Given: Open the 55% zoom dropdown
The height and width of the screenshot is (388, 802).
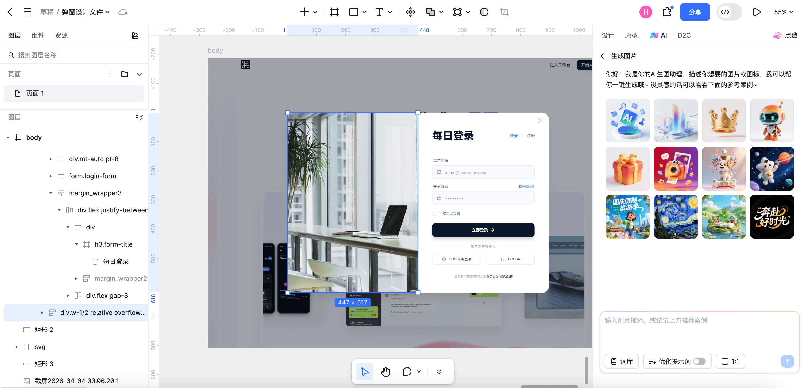Looking at the screenshot, I should pos(783,12).
